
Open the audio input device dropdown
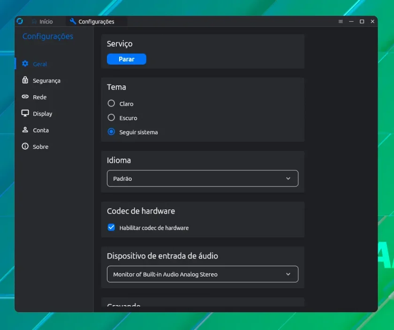pyautogui.click(x=203, y=274)
